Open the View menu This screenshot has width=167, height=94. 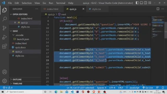(x=37, y=3)
